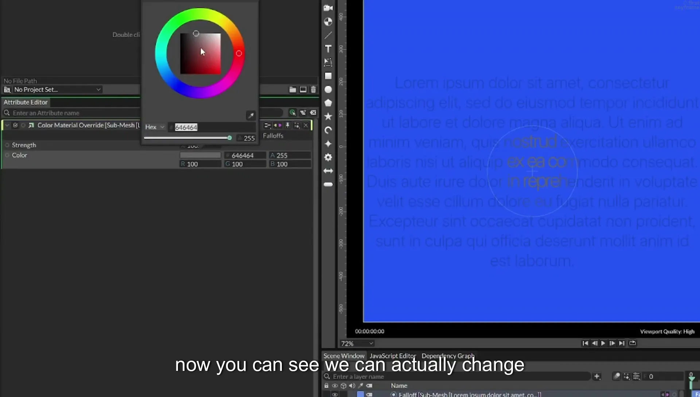700x397 pixels.
Task: Click the monitor icon in the assets bar
Action: (303, 89)
